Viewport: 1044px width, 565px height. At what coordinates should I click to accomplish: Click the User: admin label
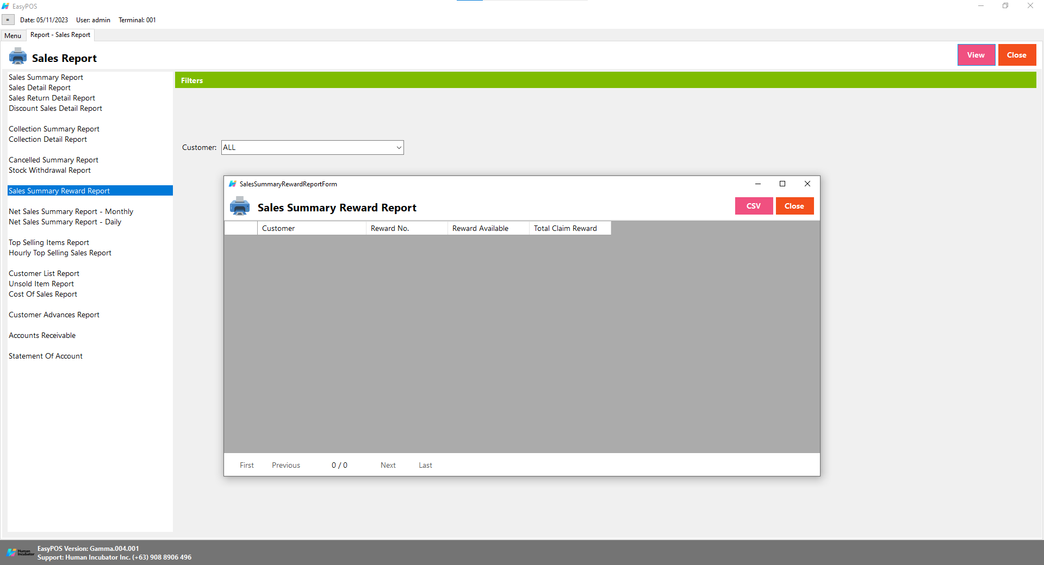(93, 20)
